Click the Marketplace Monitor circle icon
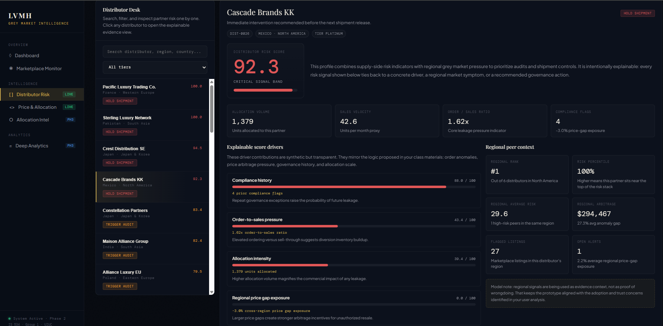Viewport: 663px width, 326px height. [11, 68]
